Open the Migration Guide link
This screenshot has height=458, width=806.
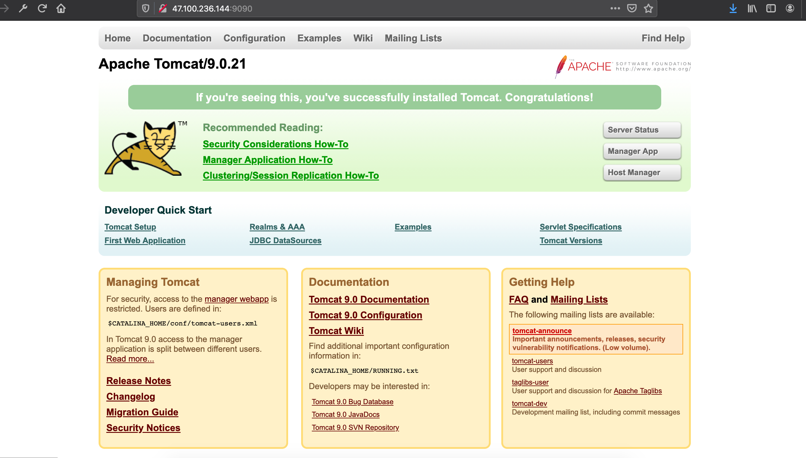click(x=142, y=412)
